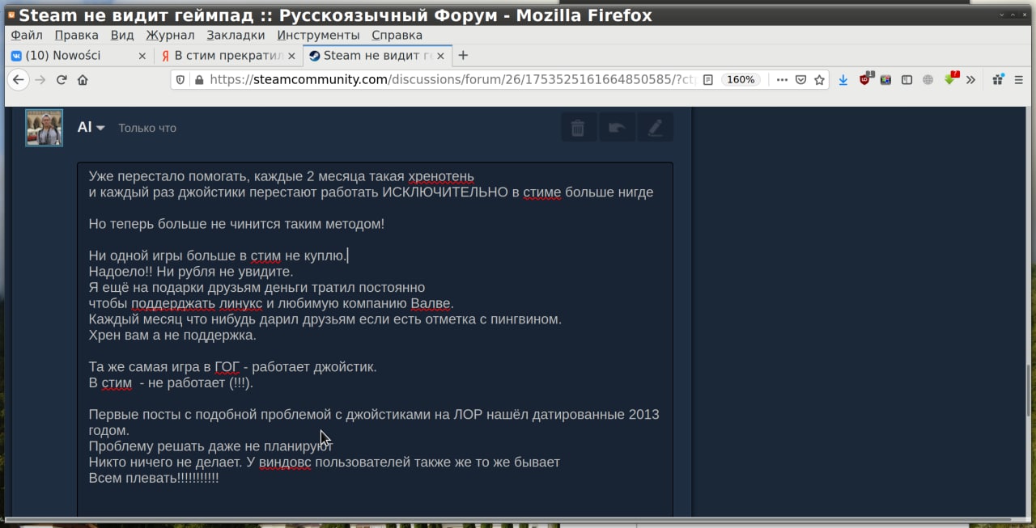
Task: Bookmark this page with the star
Action: tap(819, 80)
